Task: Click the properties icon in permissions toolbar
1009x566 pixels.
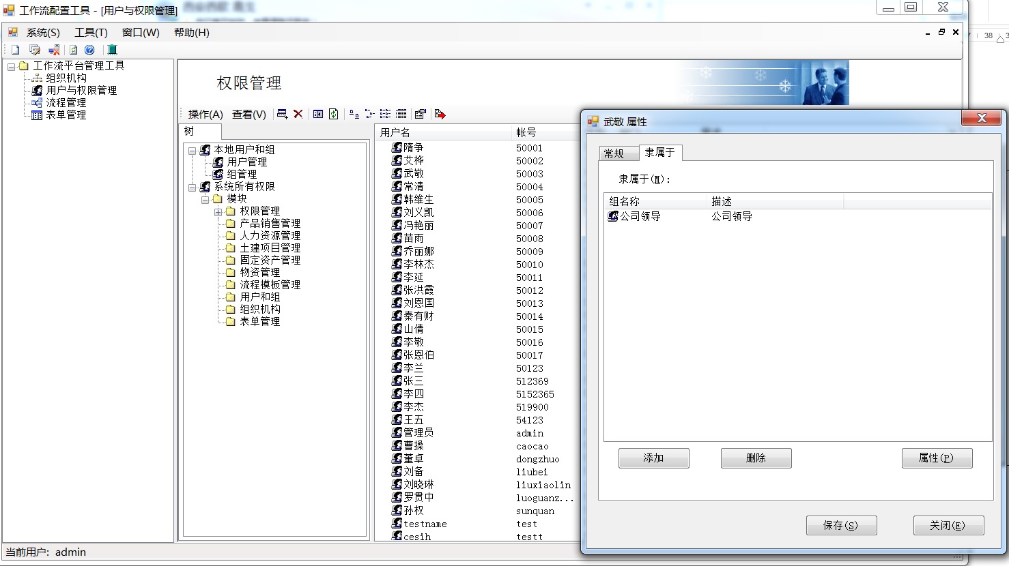Action: (x=420, y=114)
